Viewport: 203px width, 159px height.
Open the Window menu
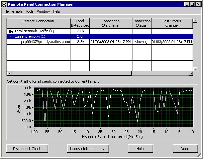click(x=43, y=11)
